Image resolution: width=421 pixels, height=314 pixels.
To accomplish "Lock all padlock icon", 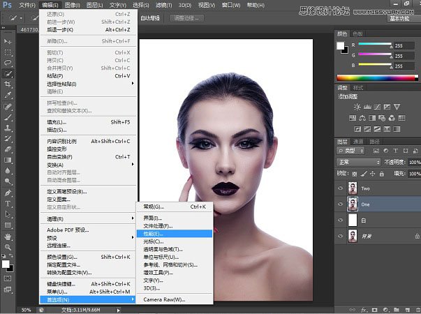I will (382, 174).
